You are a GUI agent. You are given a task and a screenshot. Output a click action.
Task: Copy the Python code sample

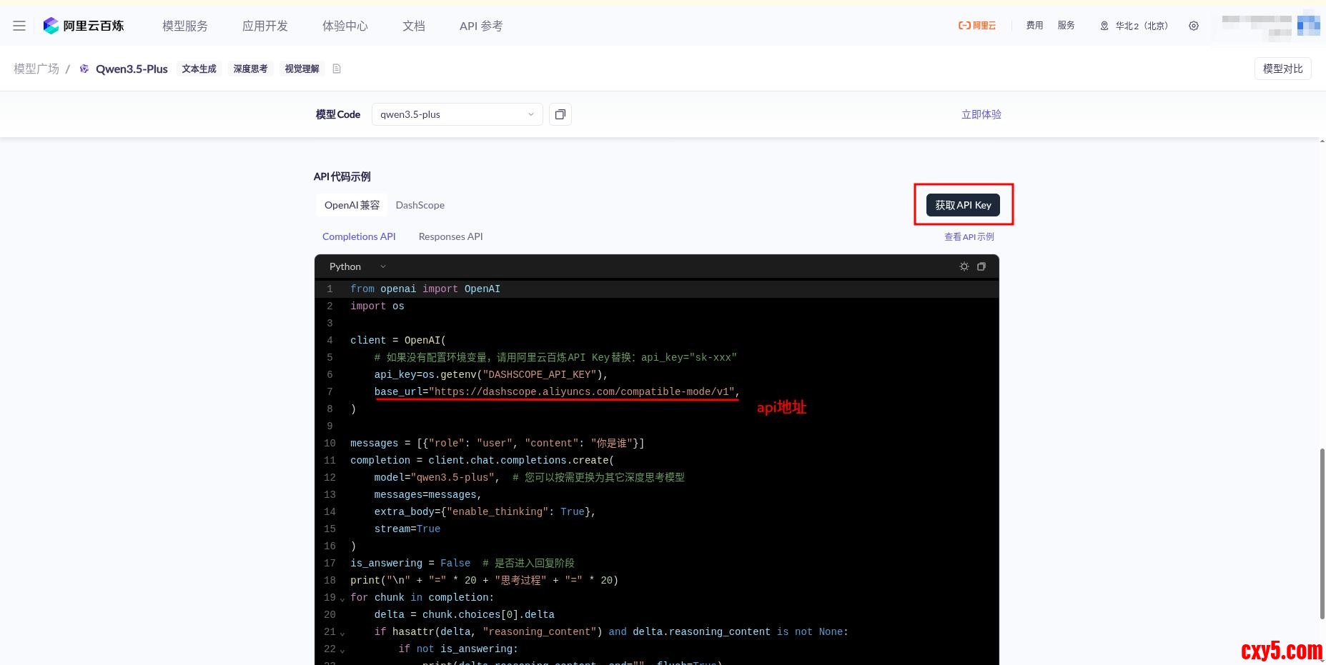click(981, 266)
